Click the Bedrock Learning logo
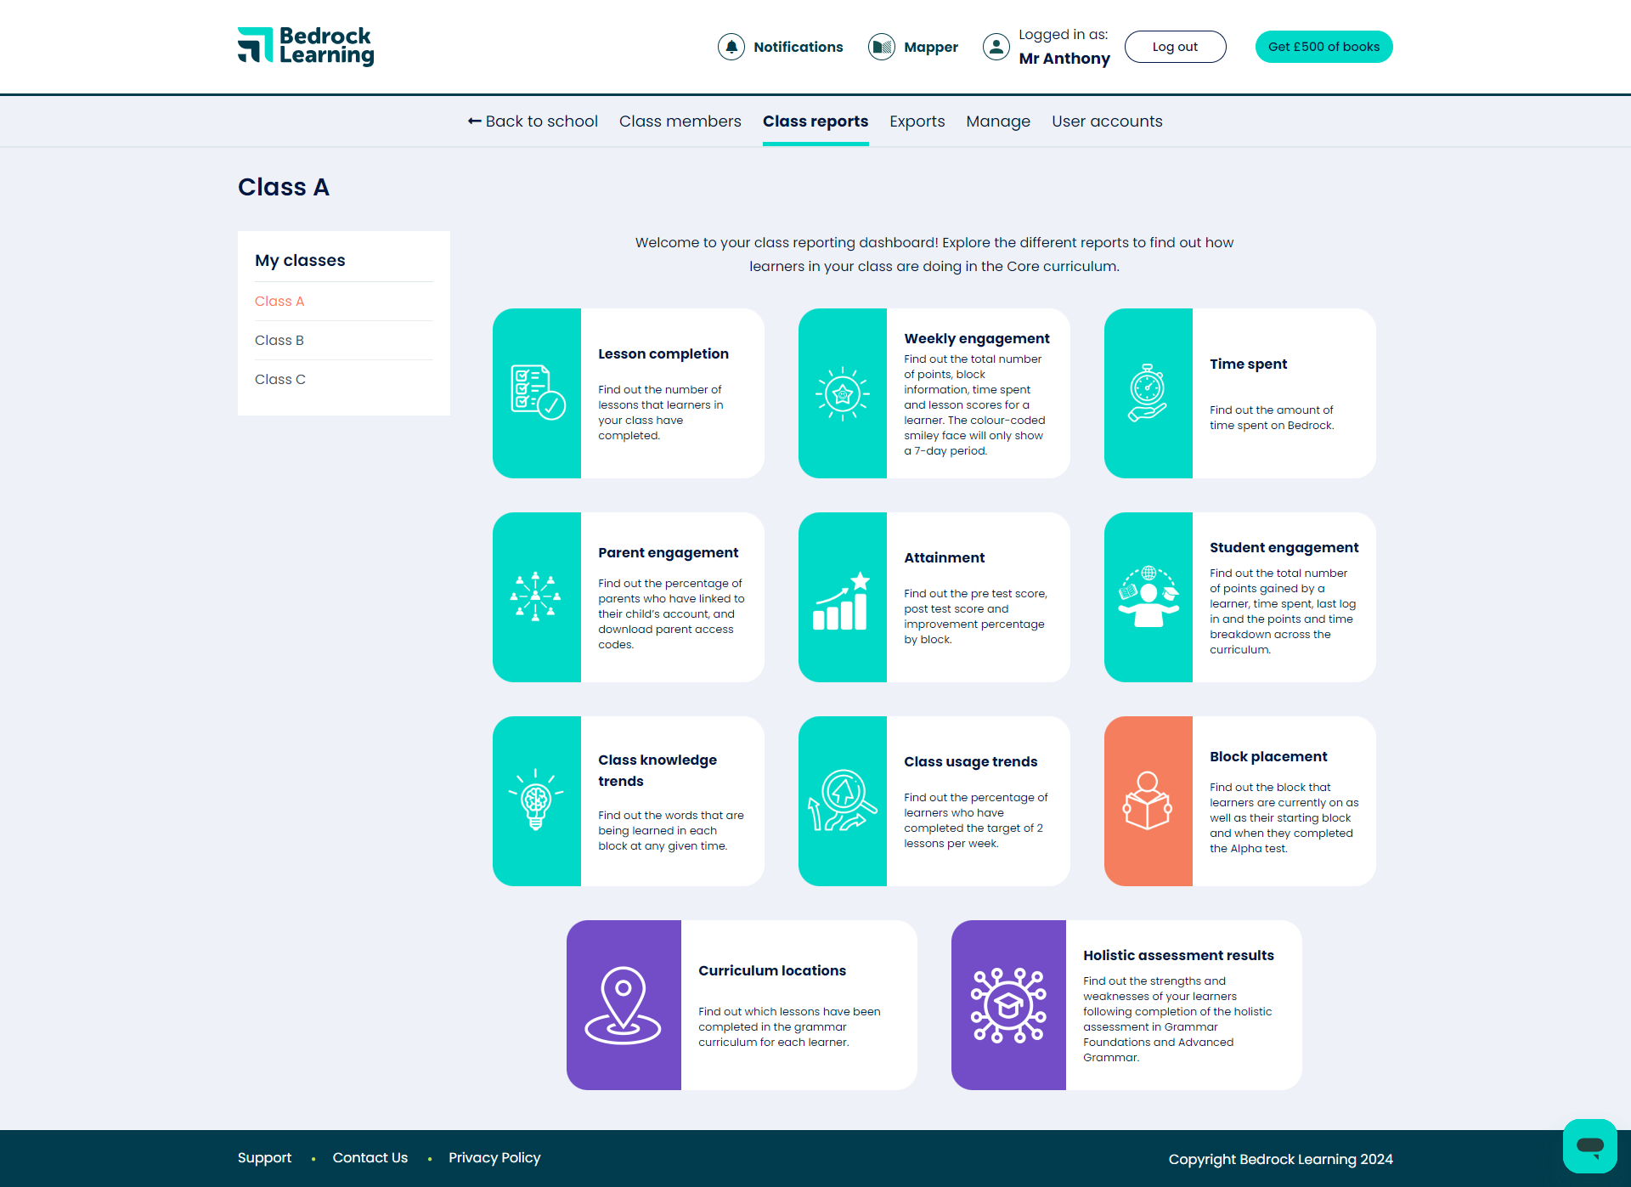The image size is (1631, 1187). (x=306, y=46)
